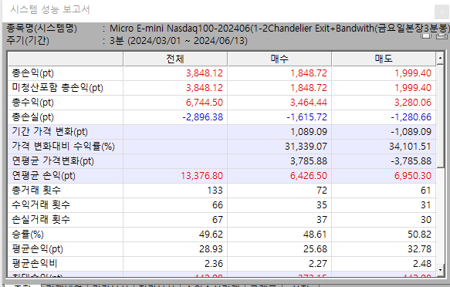Image resolution: width=450 pixels, height=287 pixels.
Task: Click the 6,744.50 total profit value
Action: click(x=205, y=103)
